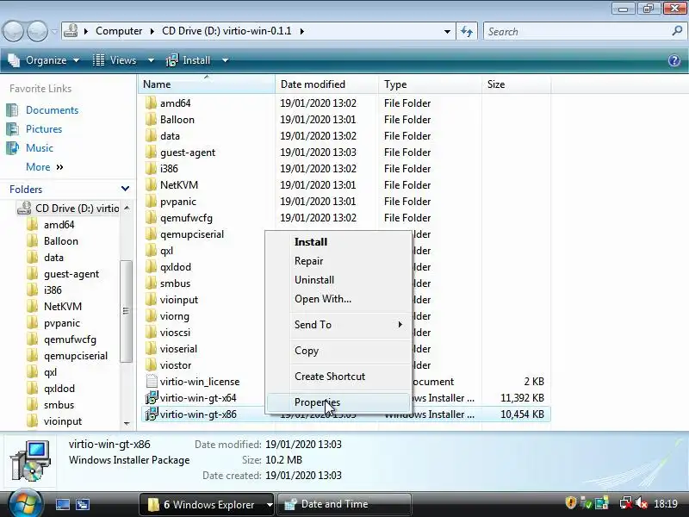Click the Documents favorite link icon

pos(12,110)
